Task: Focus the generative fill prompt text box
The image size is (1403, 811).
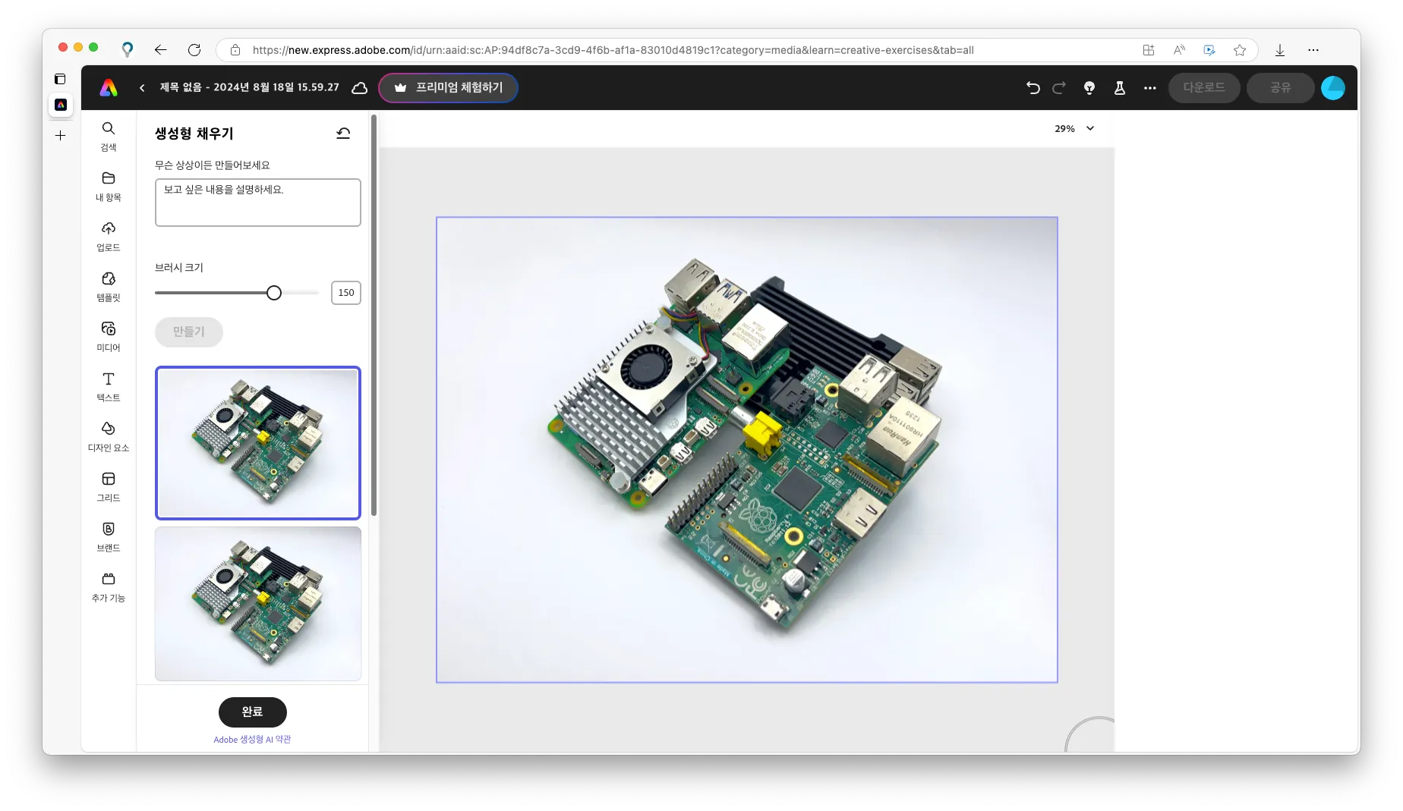Action: [x=258, y=203]
